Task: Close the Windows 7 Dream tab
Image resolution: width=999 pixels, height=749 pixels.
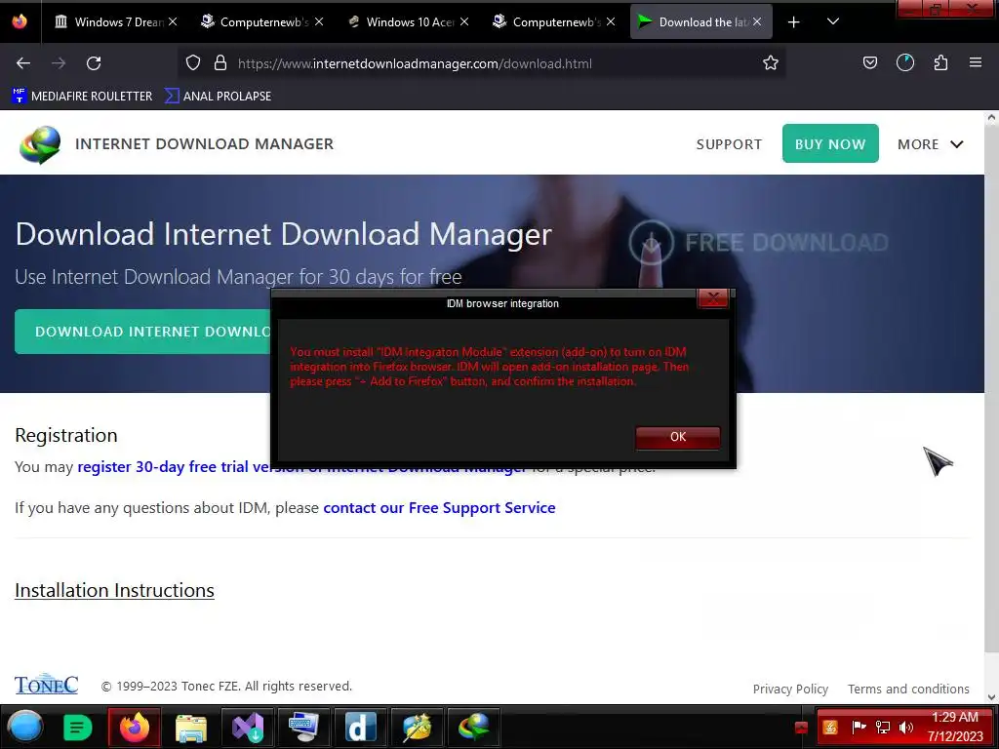Action: tap(173, 21)
